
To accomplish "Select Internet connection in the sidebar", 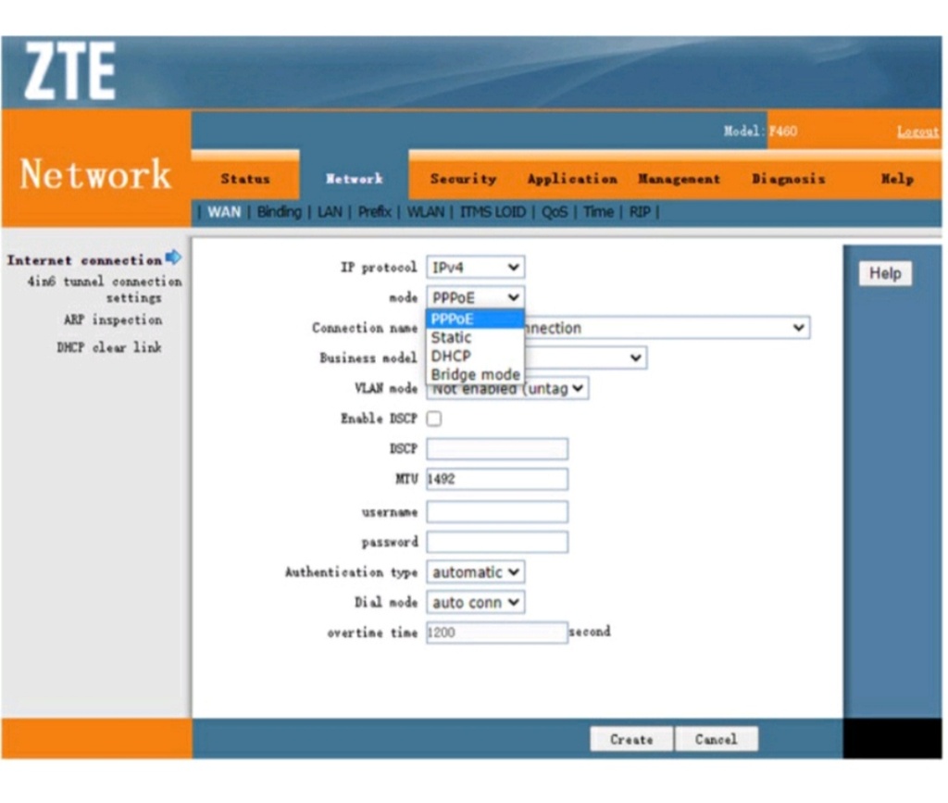I will [84, 260].
